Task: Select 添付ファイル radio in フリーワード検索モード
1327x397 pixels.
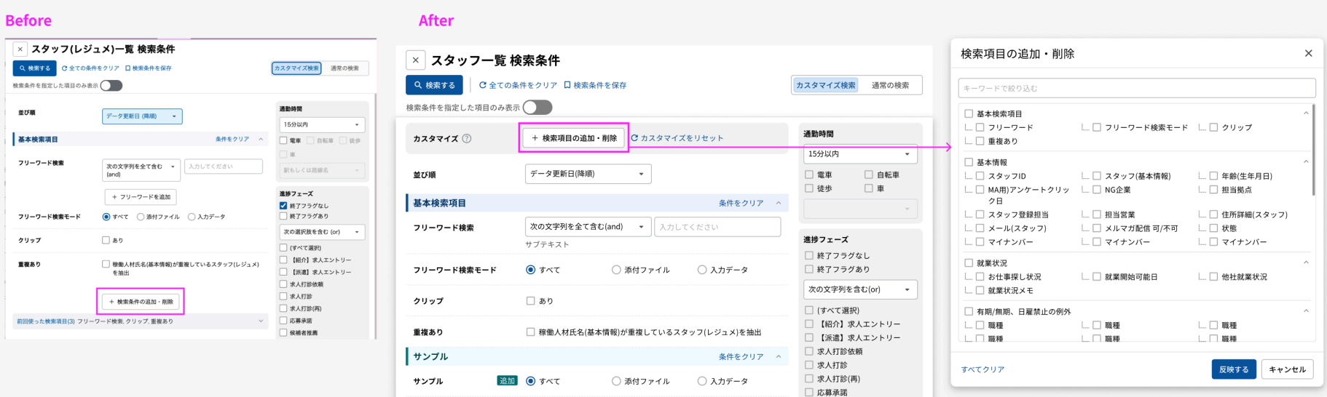Action: pos(616,270)
